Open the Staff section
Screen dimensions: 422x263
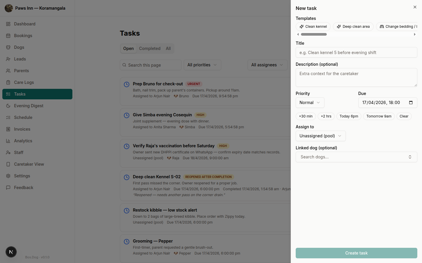(x=18, y=152)
